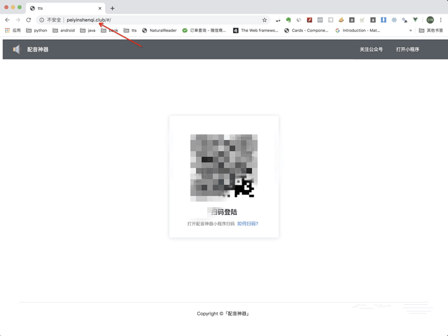Open the sunglasses extension icon

tap(278, 20)
